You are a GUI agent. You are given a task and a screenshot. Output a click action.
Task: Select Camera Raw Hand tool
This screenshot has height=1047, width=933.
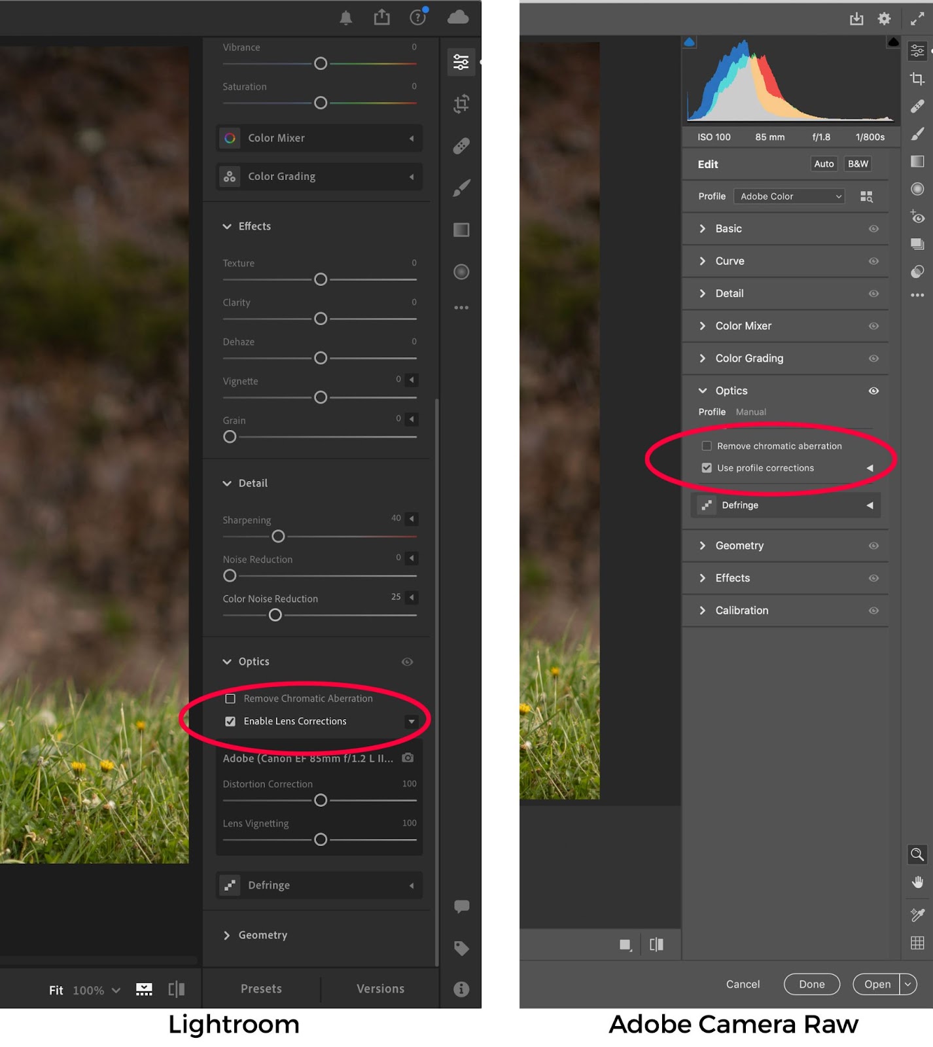(x=917, y=882)
